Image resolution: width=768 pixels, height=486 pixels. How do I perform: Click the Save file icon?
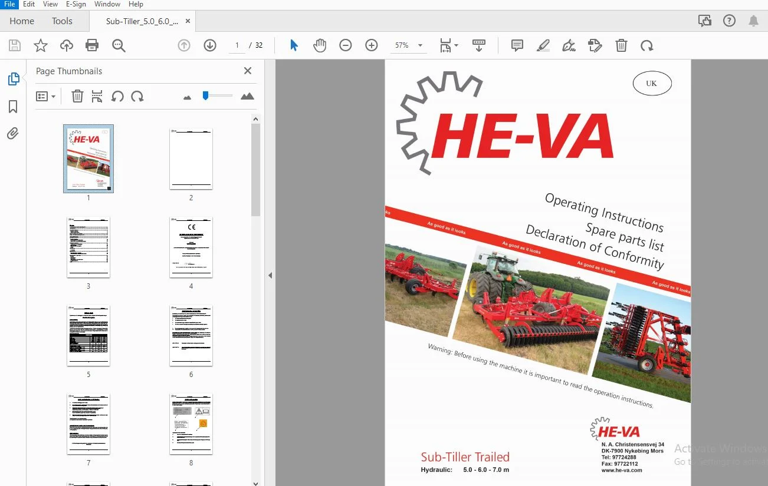click(x=15, y=45)
